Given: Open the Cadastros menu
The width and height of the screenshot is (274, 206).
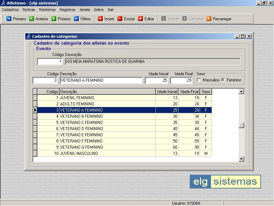Looking at the screenshot, I should tap(10, 10).
